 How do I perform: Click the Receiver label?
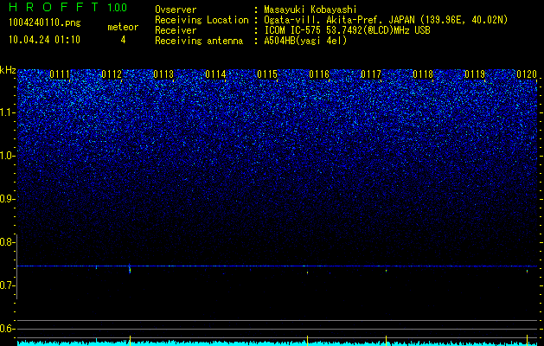pyautogui.click(x=176, y=30)
